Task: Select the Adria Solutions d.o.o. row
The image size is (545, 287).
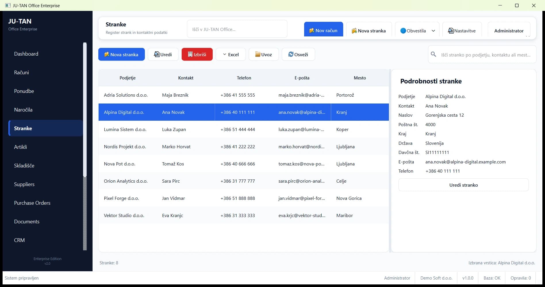Action: [x=244, y=95]
